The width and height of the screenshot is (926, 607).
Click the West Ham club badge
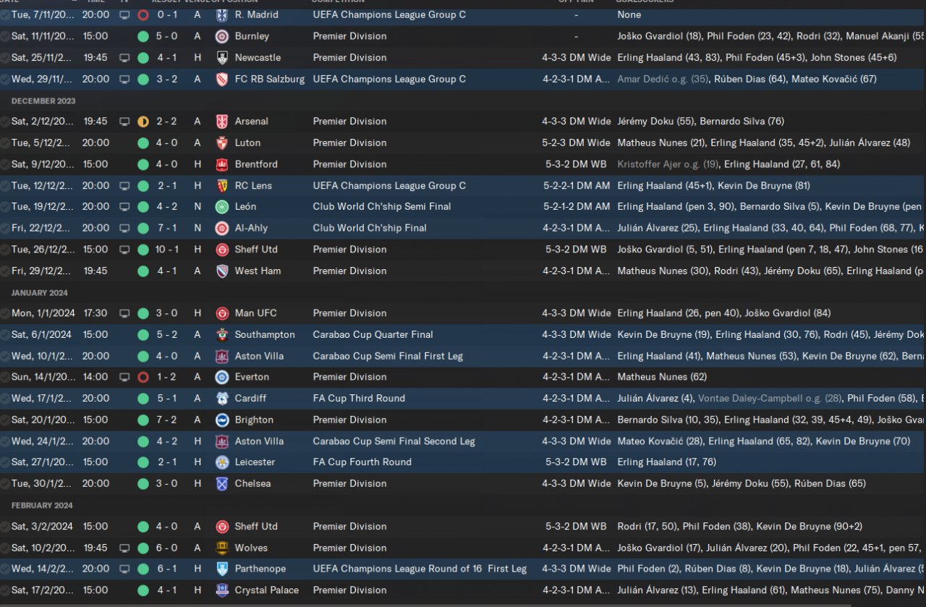[222, 271]
